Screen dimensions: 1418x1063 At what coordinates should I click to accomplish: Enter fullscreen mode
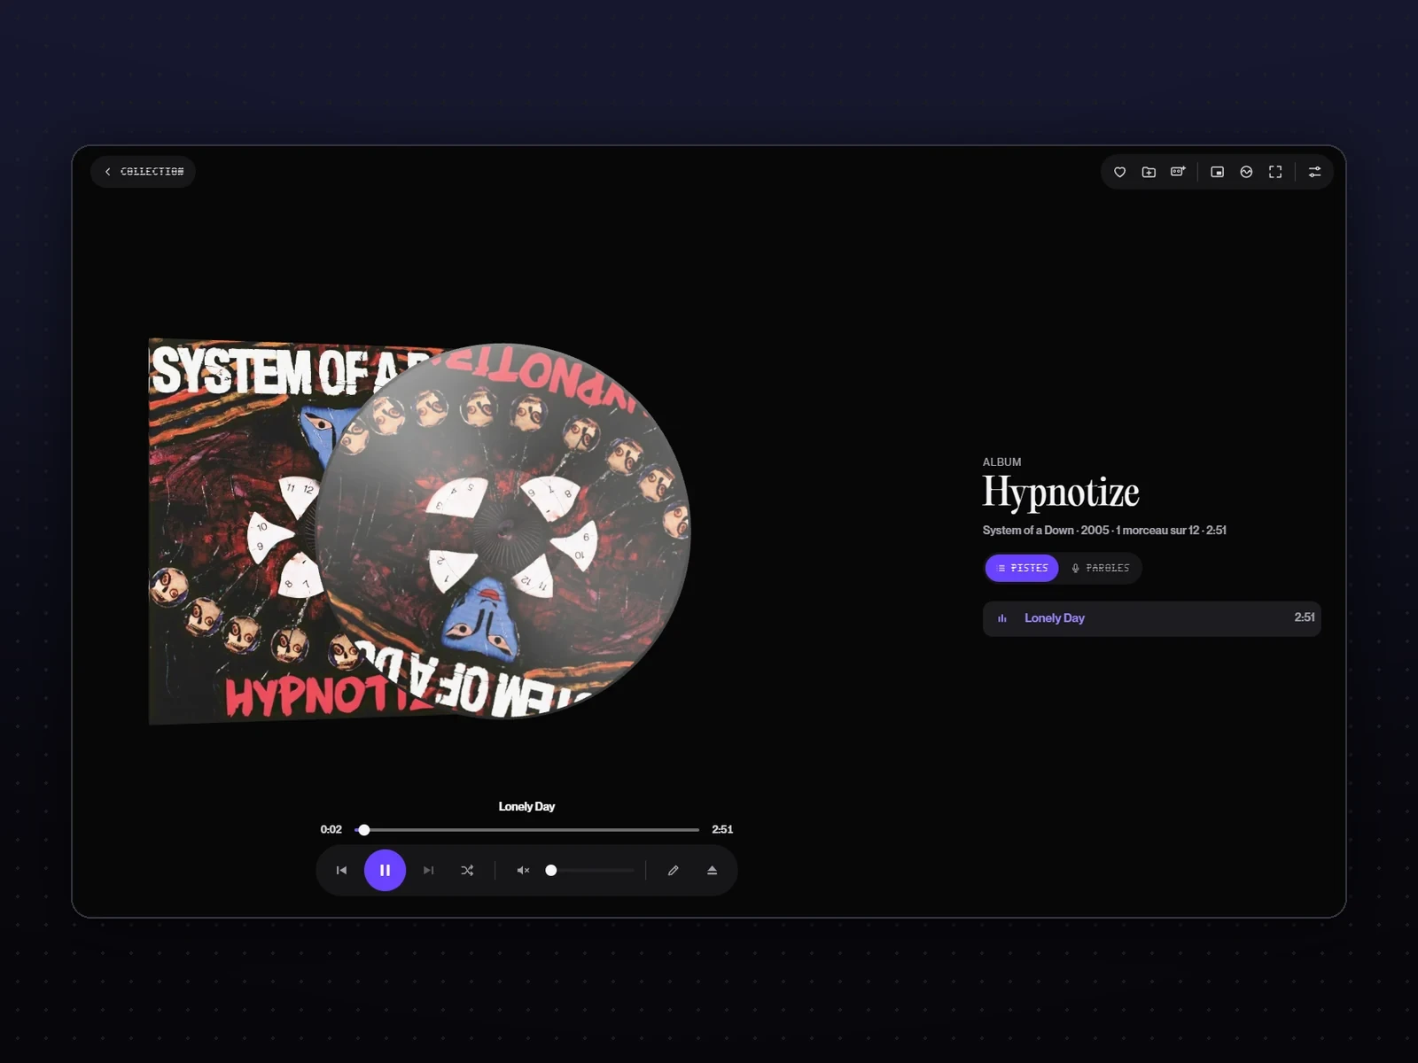coord(1275,172)
